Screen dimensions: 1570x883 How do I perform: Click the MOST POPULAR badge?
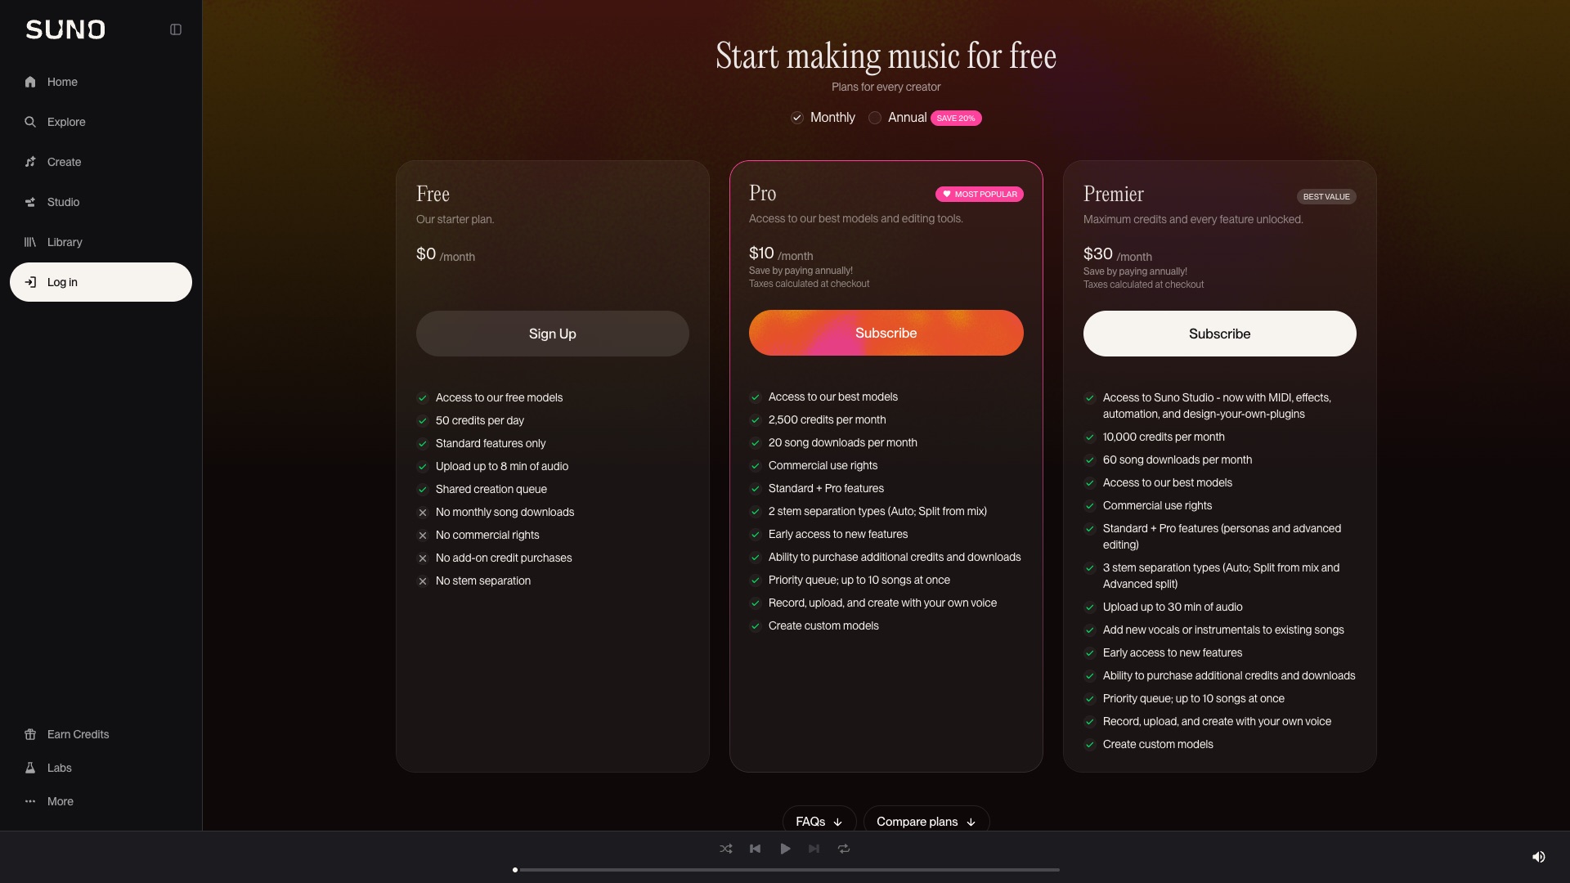(980, 195)
